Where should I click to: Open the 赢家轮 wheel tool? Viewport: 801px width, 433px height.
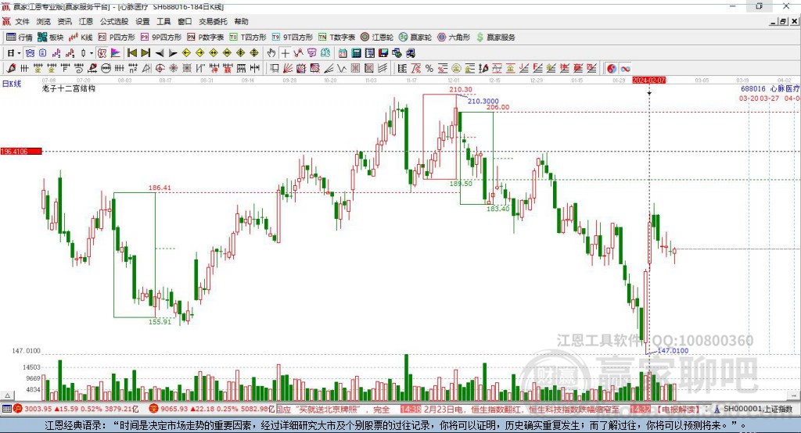415,38
